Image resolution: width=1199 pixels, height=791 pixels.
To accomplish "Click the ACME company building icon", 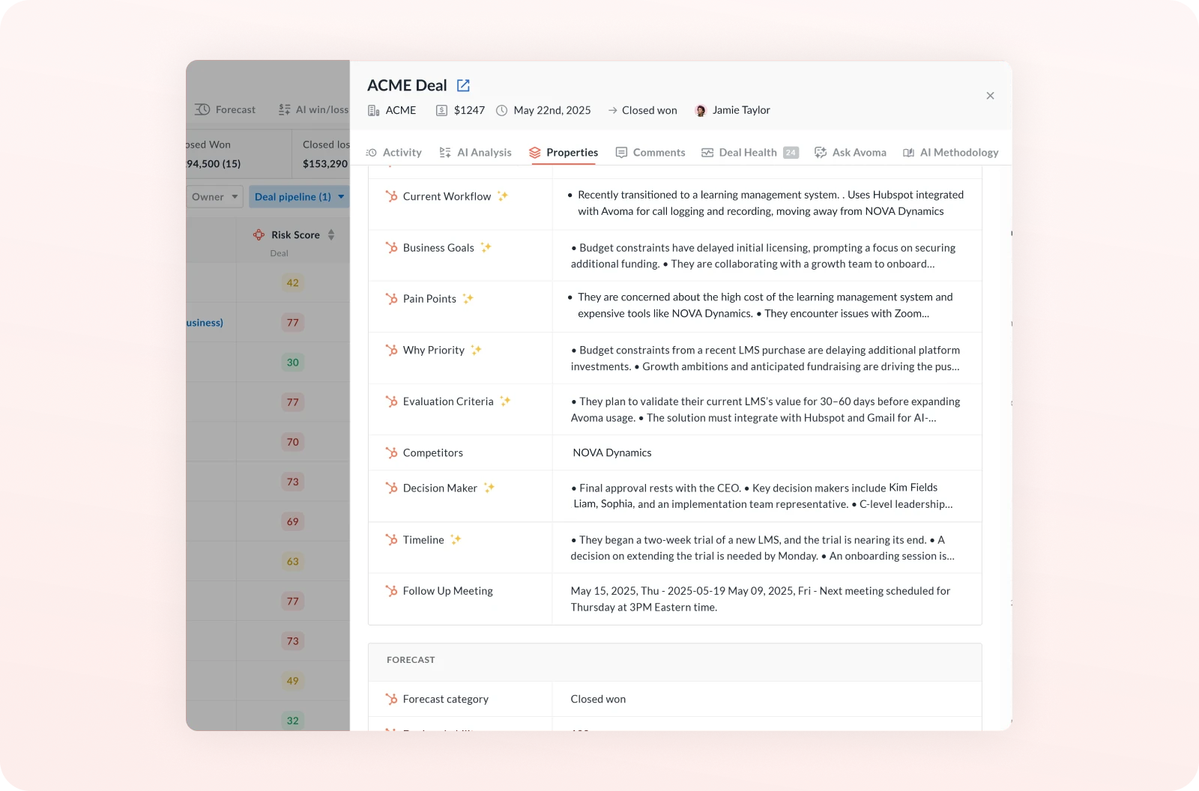I will coord(373,110).
